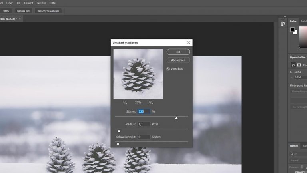Open the Ansicht menu
Image resolution: width=307 pixels, height=173 pixels.
pos(28,3)
